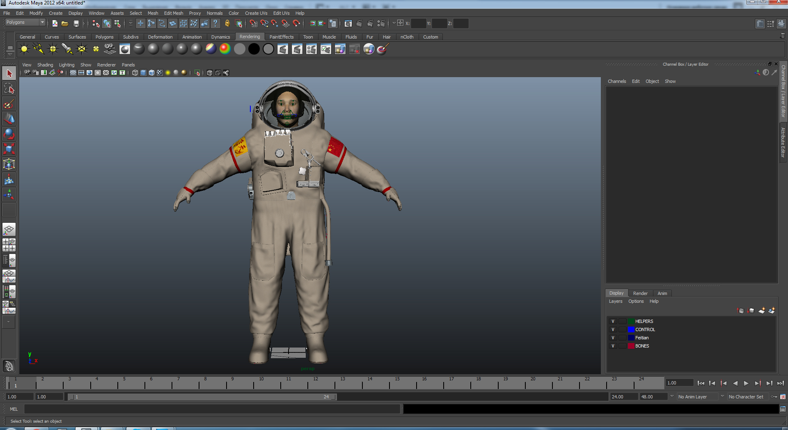Toggle visibility of the BONES layer
Viewport: 788px width, 430px height.
point(613,346)
